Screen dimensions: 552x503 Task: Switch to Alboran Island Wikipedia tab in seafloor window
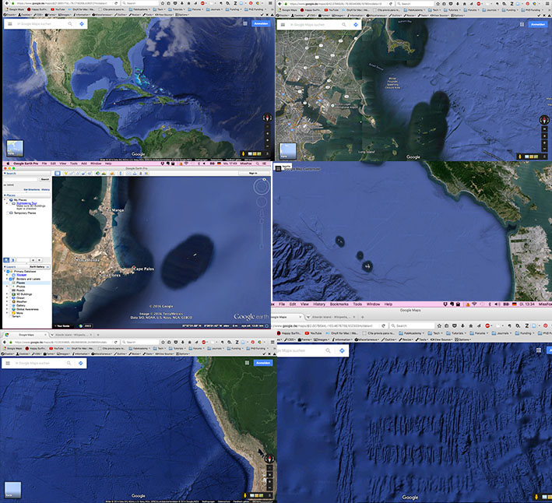point(330,317)
